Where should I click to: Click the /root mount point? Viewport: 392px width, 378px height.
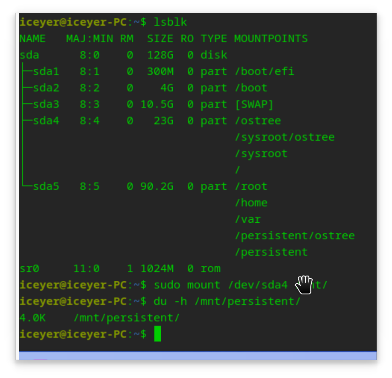[251, 186]
